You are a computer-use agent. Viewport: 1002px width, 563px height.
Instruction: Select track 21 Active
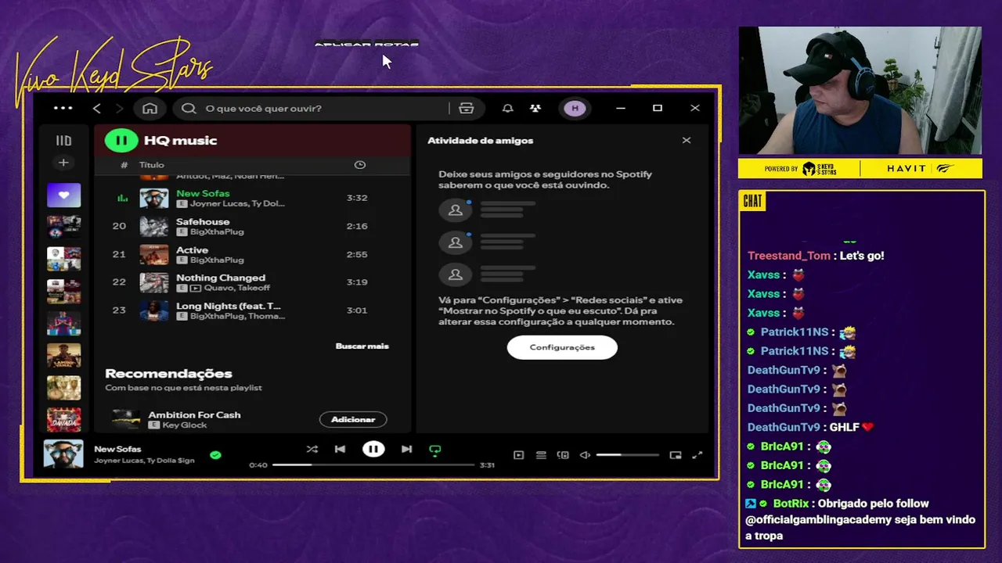pos(252,254)
